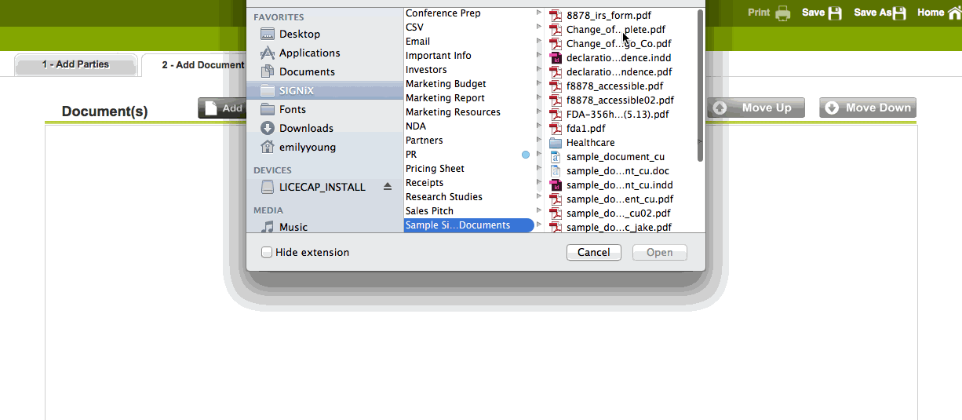This screenshot has width=962, height=420.
Task: Click the Save floppy disk icon
Action: click(835, 13)
